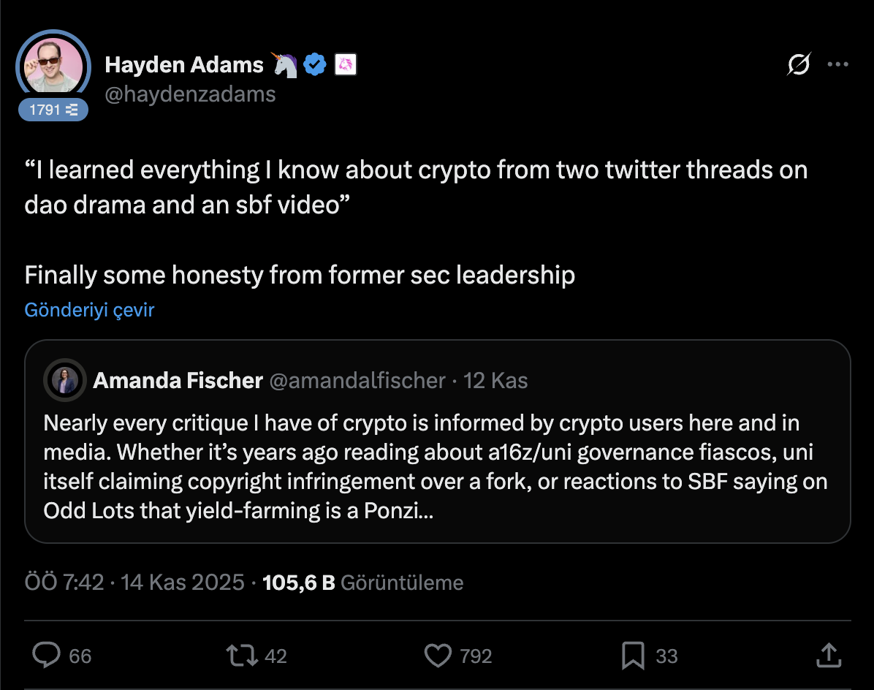Screen dimensions: 874x690
Task: Bookmark this post
Action: click(x=632, y=655)
